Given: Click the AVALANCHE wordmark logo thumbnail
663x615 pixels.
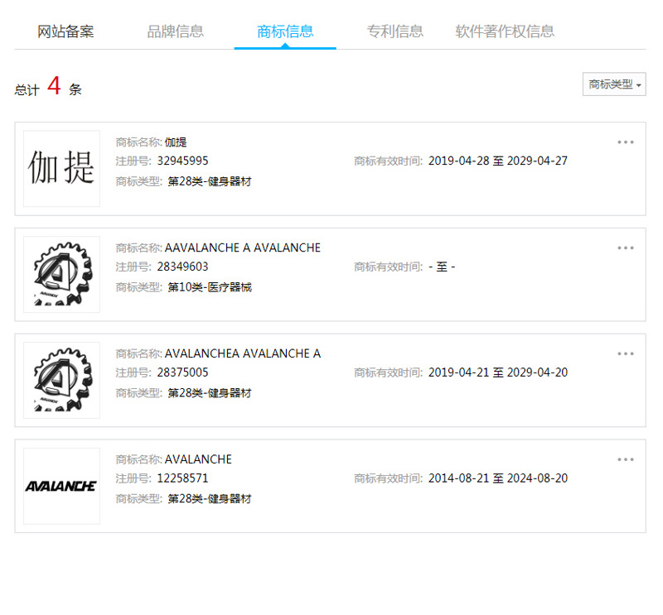Looking at the screenshot, I should 61,487.
